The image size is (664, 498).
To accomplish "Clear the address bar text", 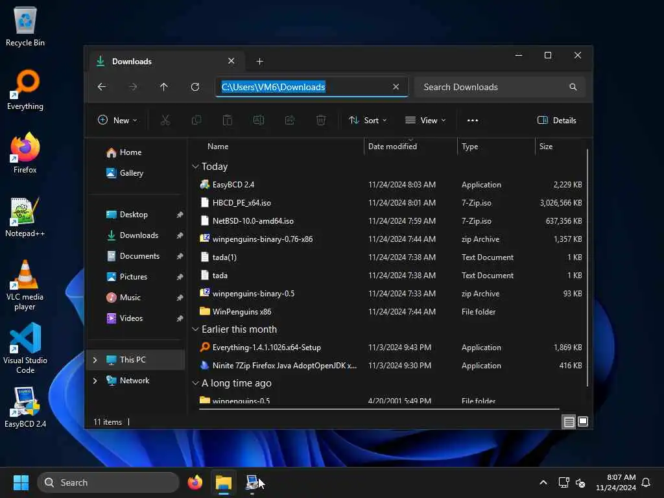I will coord(396,87).
